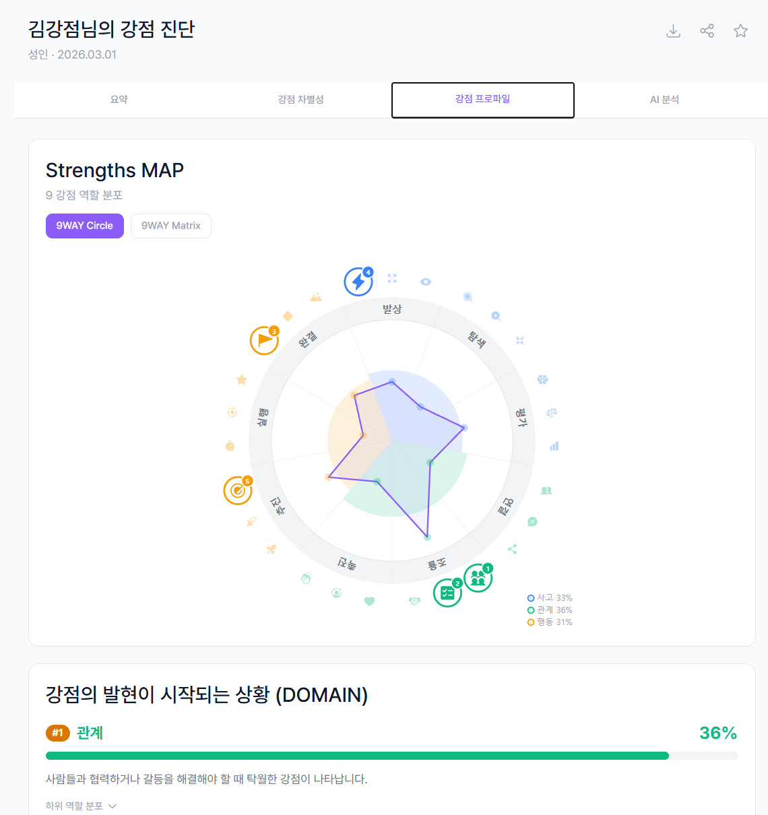Select the green people strength #1
Screen dimensions: 768x815
pos(478,577)
